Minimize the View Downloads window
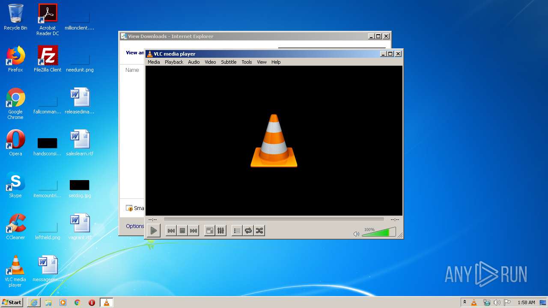The width and height of the screenshot is (548, 308). click(371, 36)
